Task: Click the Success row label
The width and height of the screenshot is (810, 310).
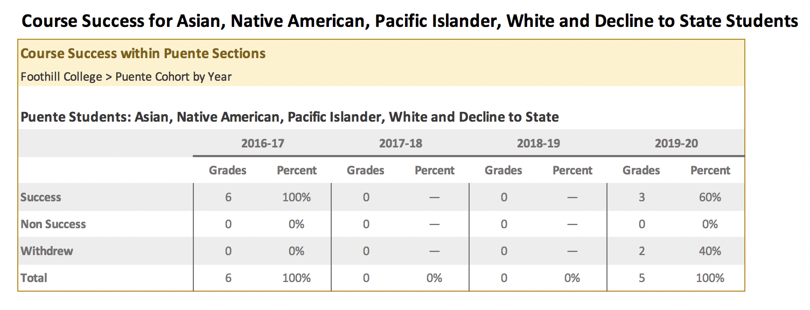Action: click(41, 197)
